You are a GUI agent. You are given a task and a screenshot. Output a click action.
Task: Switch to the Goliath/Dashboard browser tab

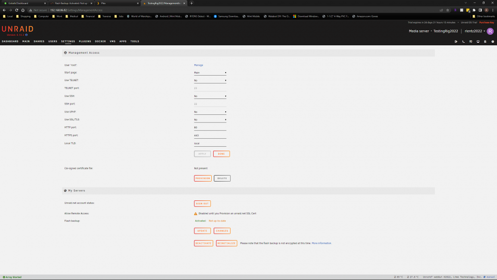[x=24, y=3]
